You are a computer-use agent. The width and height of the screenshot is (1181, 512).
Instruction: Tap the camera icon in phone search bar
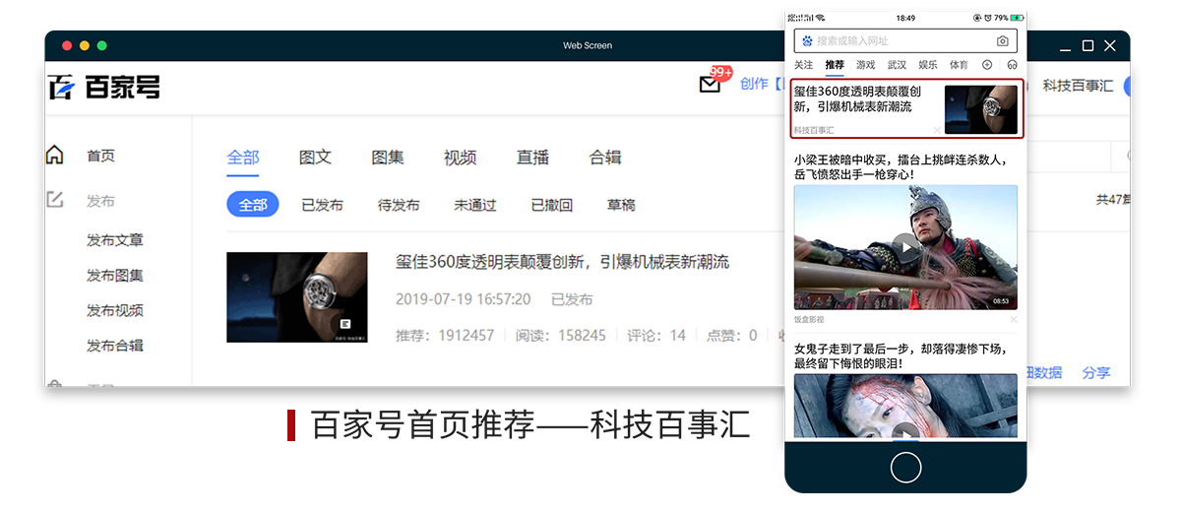1002,41
